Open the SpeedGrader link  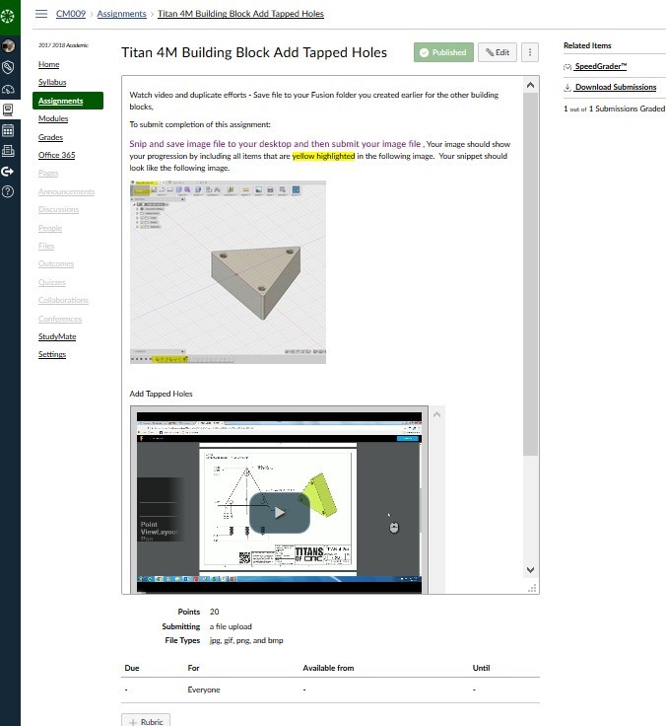[x=600, y=67]
